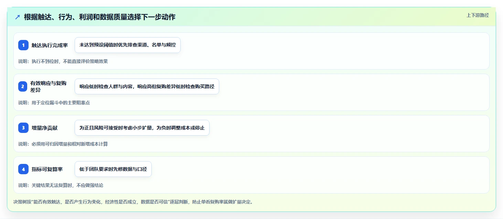Select the step 2 number badge
This screenshot has height=219, width=503.
point(23,86)
